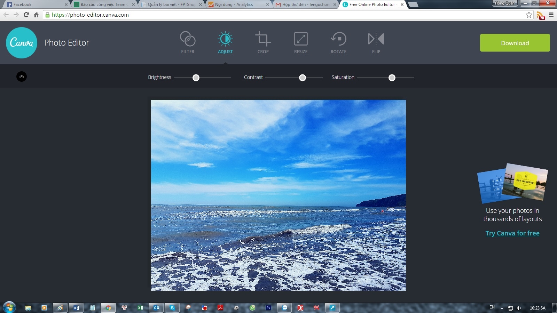This screenshot has width=557, height=313.
Task: Go back in browser history
Action: click(x=6, y=15)
